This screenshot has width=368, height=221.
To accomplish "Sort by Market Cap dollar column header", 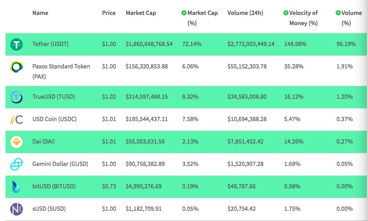I will click(141, 13).
